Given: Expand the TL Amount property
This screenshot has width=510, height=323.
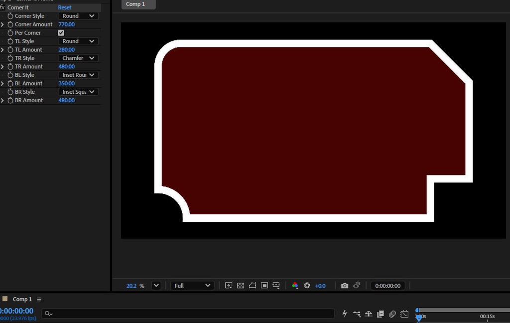Looking at the screenshot, I should click(2, 50).
